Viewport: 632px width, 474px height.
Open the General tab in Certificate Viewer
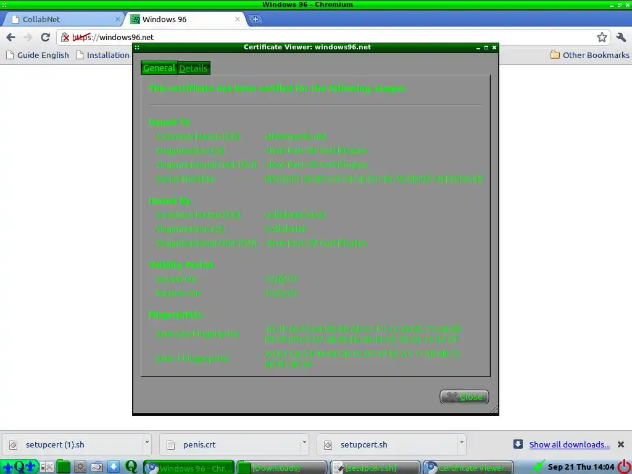pyautogui.click(x=159, y=68)
